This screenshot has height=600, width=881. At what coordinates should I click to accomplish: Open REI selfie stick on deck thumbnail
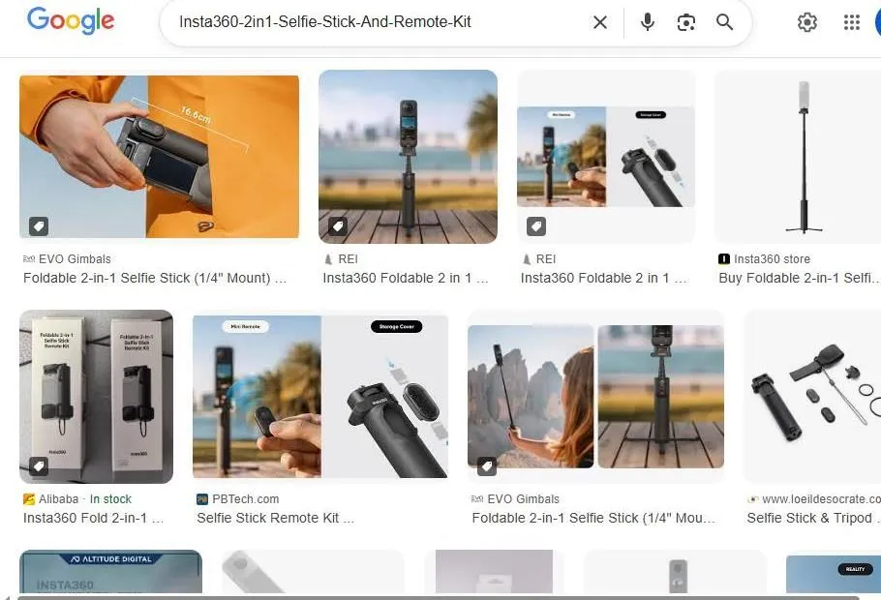(x=408, y=157)
